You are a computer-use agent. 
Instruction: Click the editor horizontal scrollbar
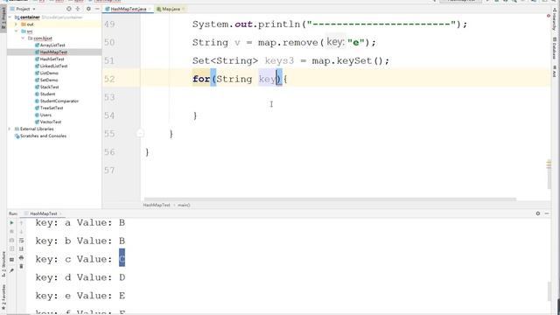pos(330,199)
